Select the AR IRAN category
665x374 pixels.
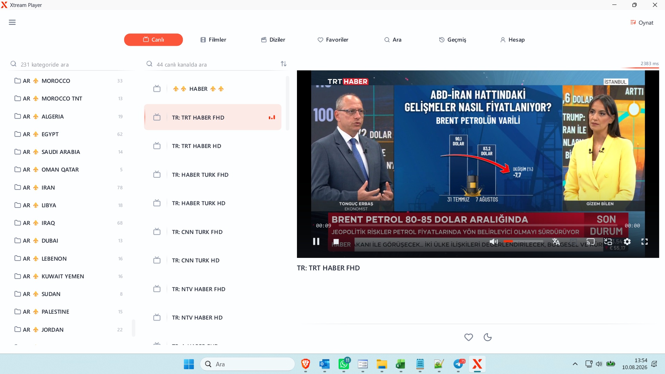(69, 188)
